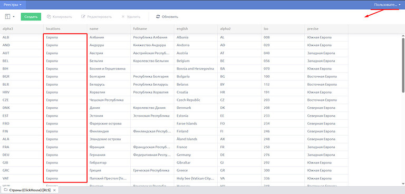405x194 pixels.
Task: Click Обновить to refresh the table
Action: point(167,17)
